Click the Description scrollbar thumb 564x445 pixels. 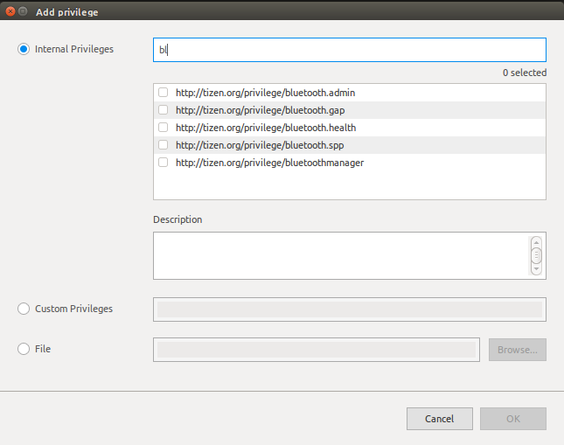click(x=536, y=255)
